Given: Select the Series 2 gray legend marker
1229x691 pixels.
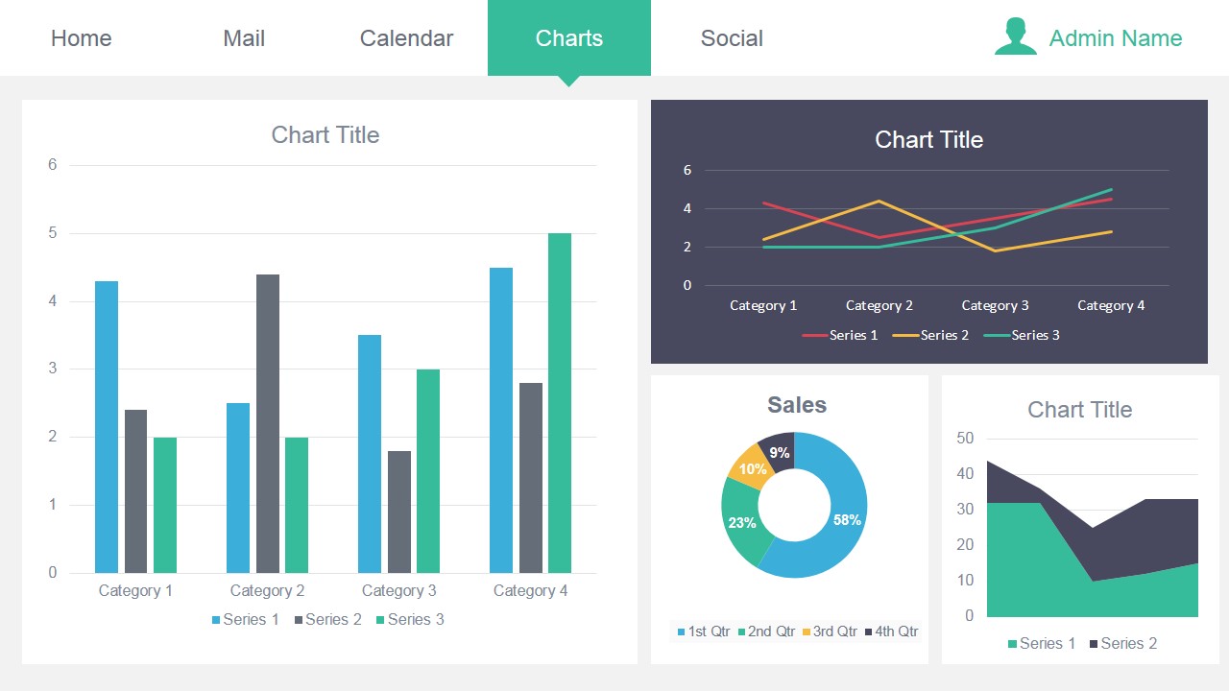Looking at the screenshot, I should coord(300,619).
